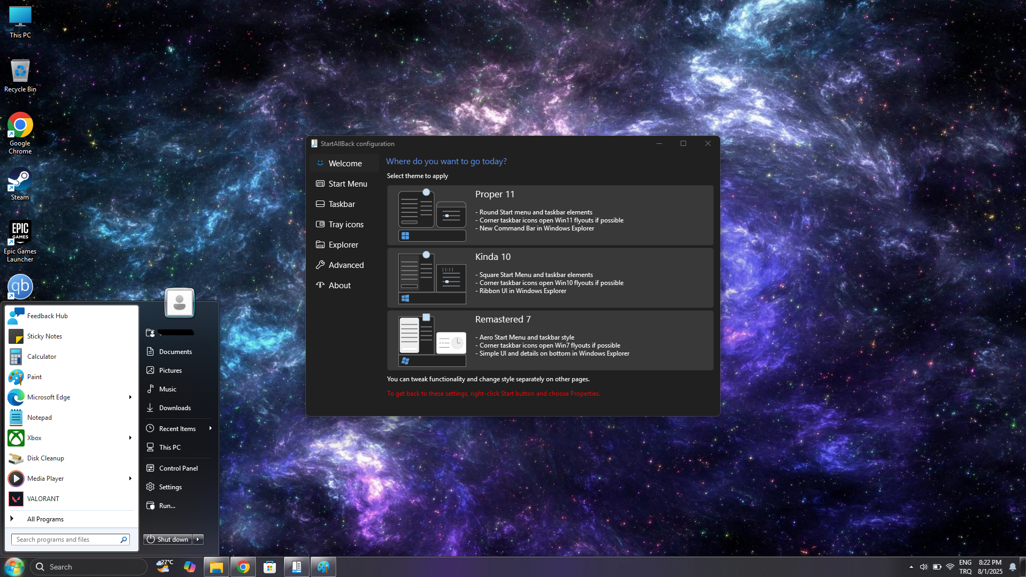Open the Advanced settings page
Image resolution: width=1026 pixels, height=577 pixels.
(344, 265)
